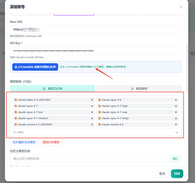Viewport: 195px width, 183px height.
Task: Click the claude-opus-4-7 model name text
Action: point(28,106)
